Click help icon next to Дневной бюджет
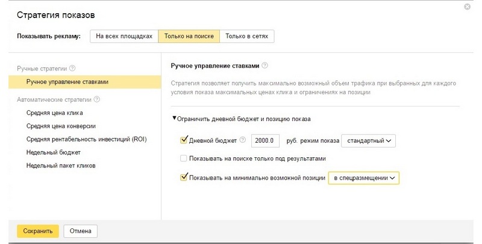 (243, 140)
